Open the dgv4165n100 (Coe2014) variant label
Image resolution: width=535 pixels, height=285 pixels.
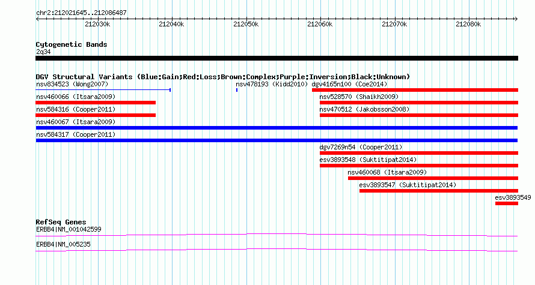[349, 84]
